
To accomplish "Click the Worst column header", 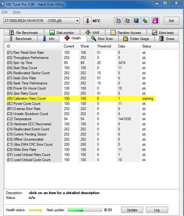I will pyautogui.click(x=87, y=46).
